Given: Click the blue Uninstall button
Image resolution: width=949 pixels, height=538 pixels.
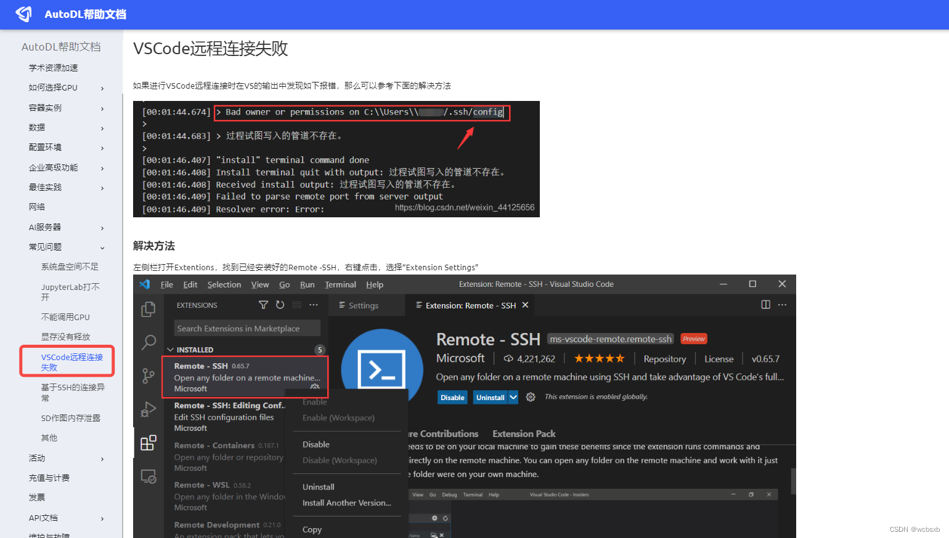Looking at the screenshot, I should point(491,398).
